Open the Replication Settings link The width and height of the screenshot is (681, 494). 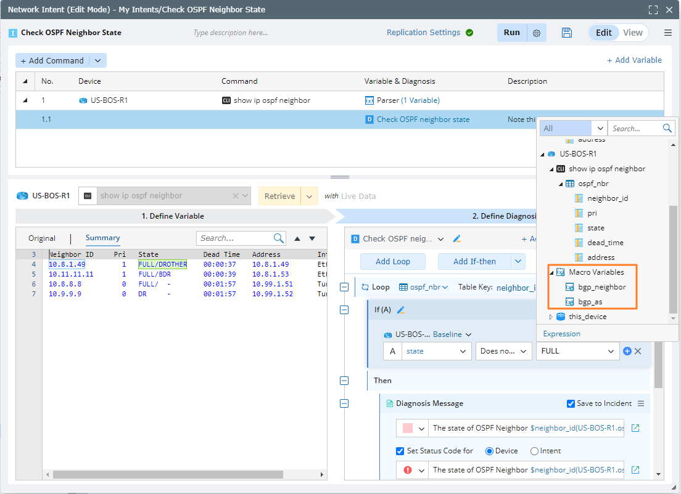coord(423,33)
